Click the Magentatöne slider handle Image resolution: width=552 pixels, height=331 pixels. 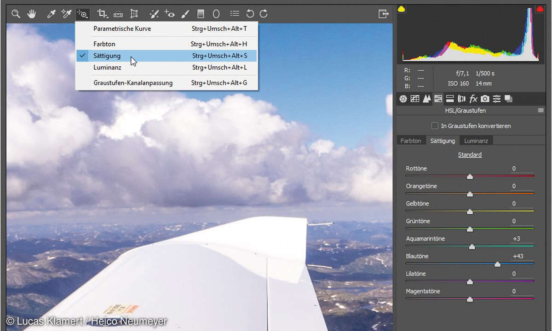[470, 299]
